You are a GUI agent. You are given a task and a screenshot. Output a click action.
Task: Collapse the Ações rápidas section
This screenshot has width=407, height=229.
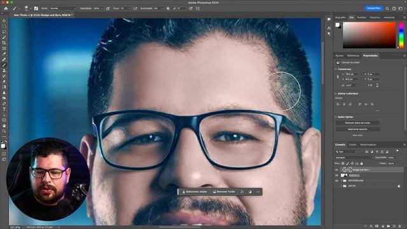336,117
